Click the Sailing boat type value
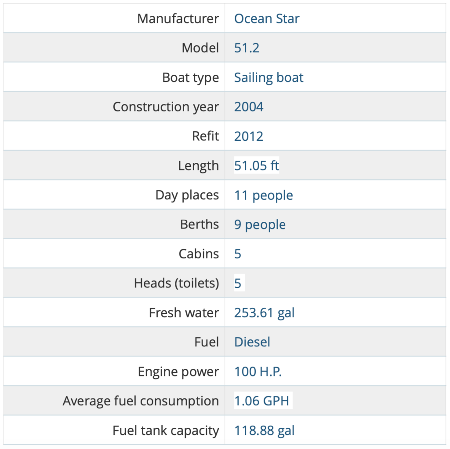The height and width of the screenshot is (449, 450). [269, 77]
